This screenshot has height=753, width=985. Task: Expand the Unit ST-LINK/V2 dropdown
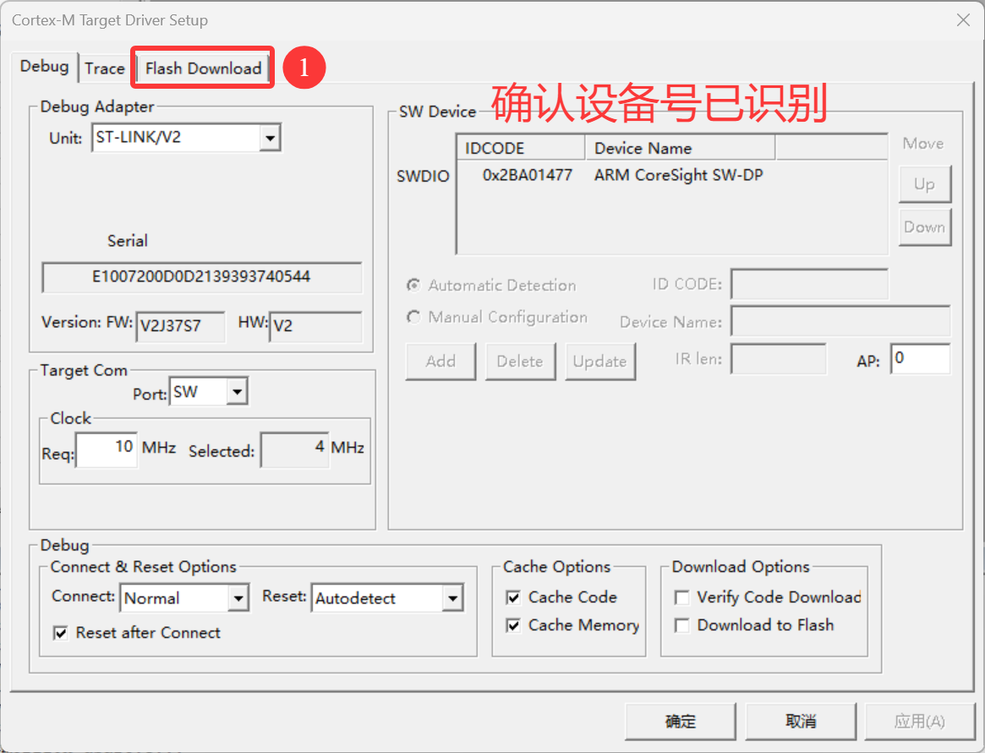[270, 137]
